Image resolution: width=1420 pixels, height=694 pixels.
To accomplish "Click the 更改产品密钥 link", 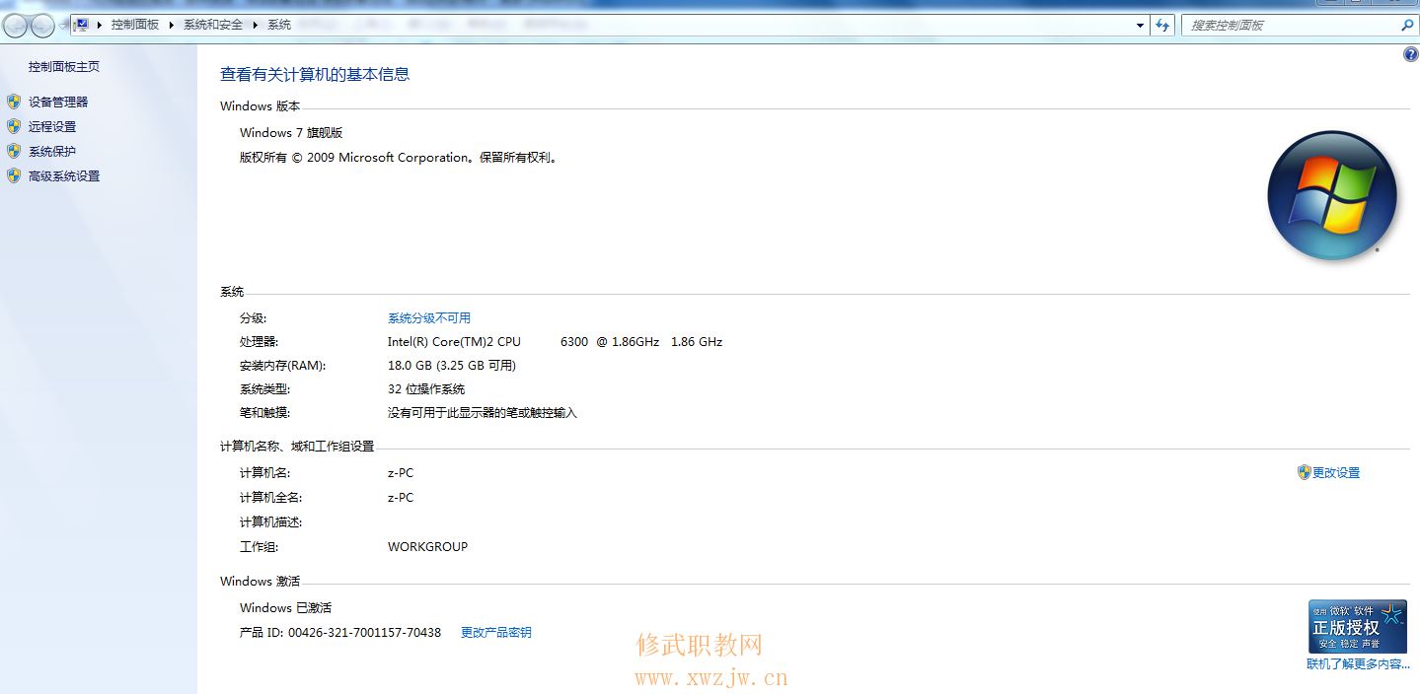I will click(496, 633).
